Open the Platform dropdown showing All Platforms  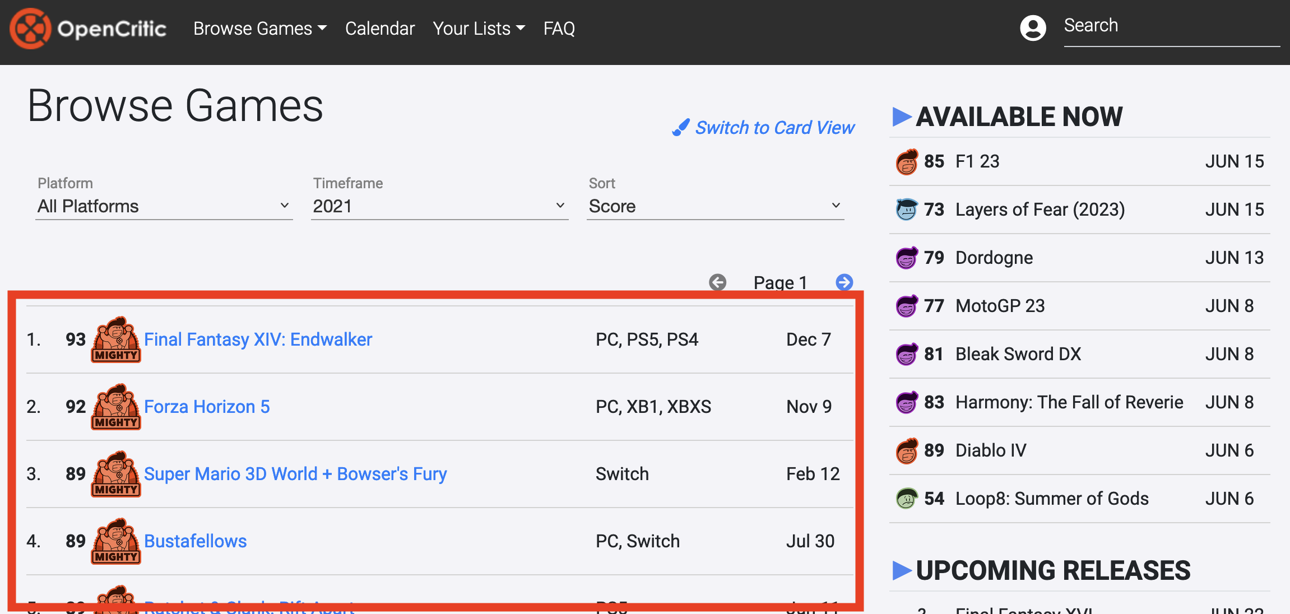164,206
